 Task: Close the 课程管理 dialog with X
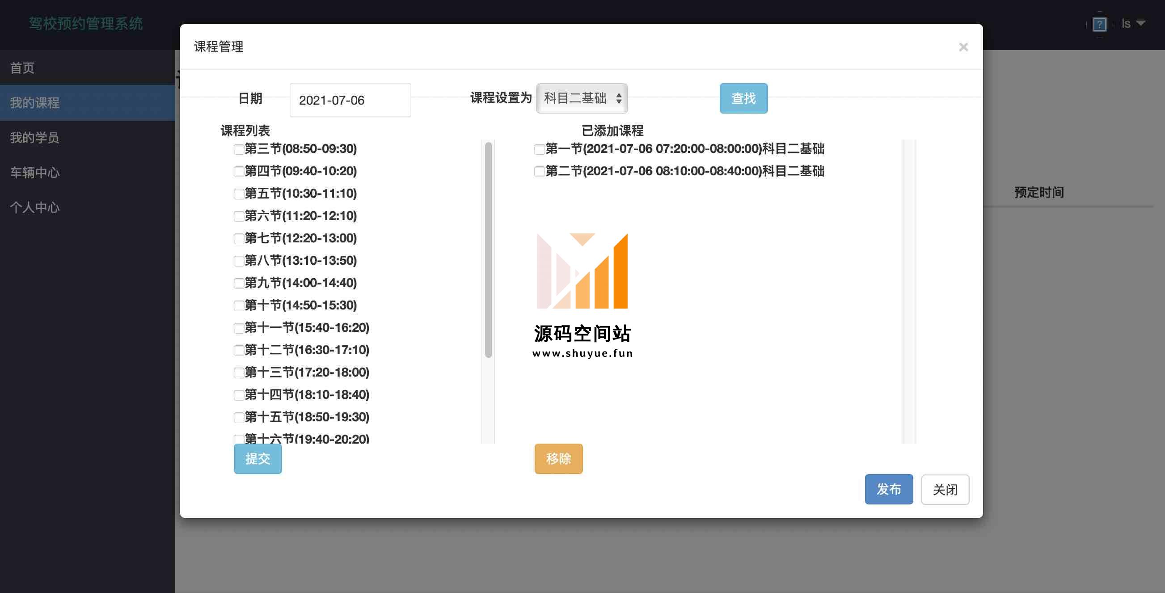point(963,47)
